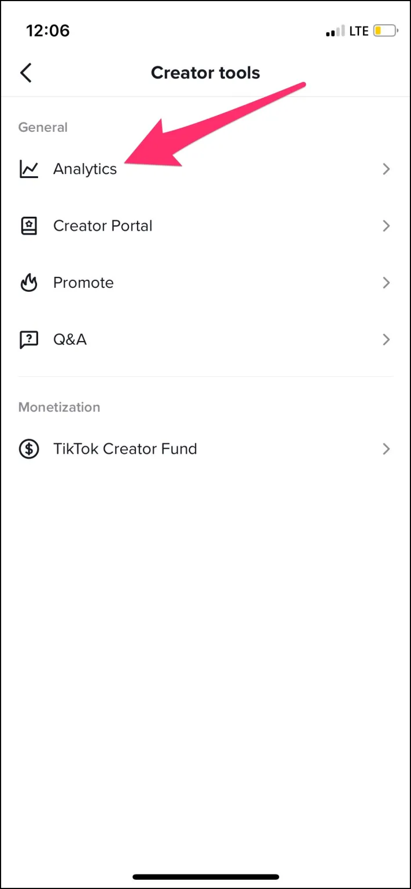The width and height of the screenshot is (411, 889).
Task: Expand TikTok Creator Fund chevron
Action: 386,449
